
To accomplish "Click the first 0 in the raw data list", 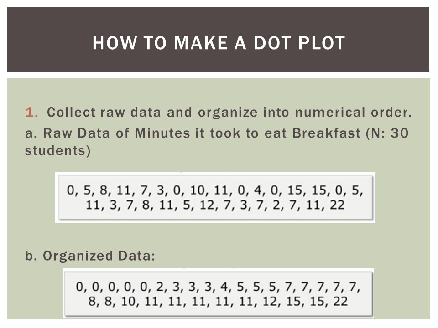I will tap(71, 190).
